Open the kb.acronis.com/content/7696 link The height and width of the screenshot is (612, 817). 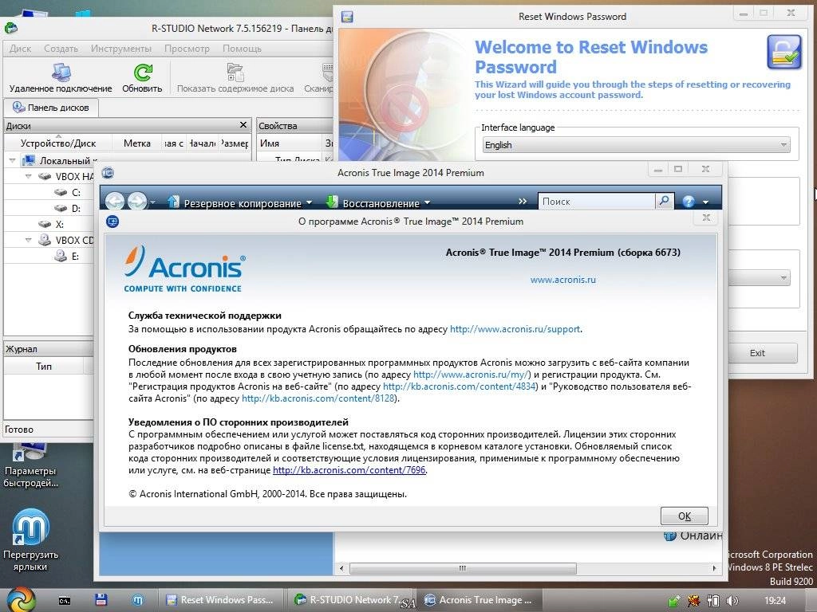point(349,470)
